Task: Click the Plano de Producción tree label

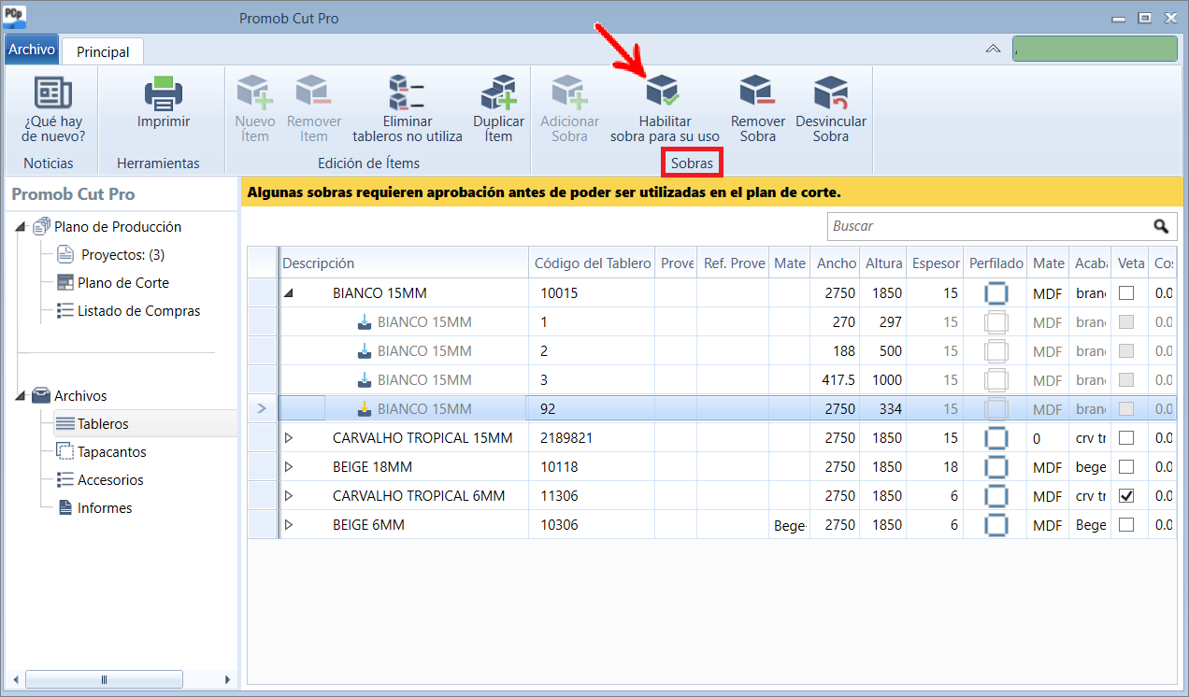Action: coord(118,226)
